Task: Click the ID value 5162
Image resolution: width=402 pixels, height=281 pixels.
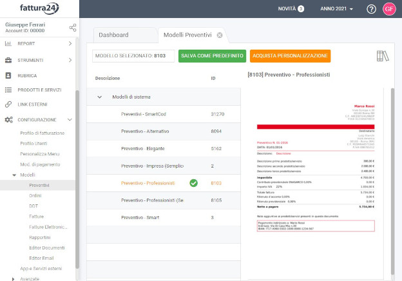Action: 216,148
